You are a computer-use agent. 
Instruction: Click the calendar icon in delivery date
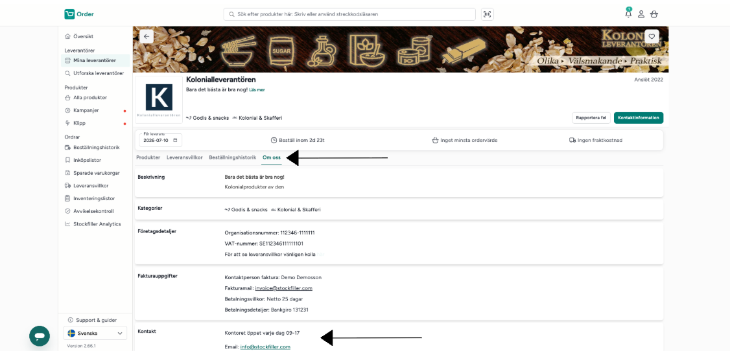pos(175,140)
